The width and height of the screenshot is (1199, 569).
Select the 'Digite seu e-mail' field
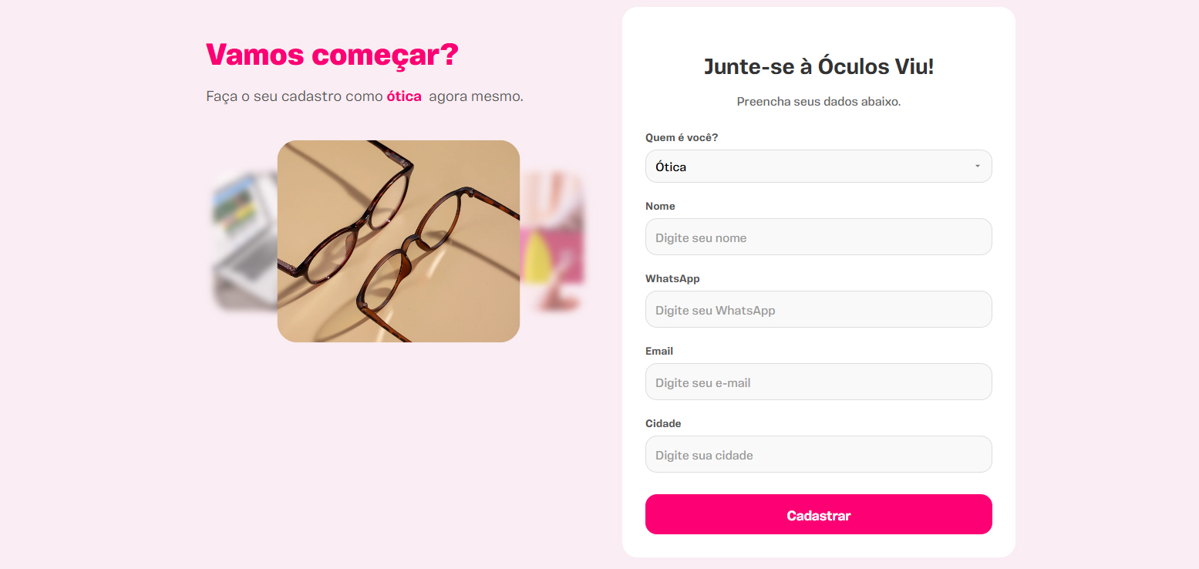click(x=818, y=382)
